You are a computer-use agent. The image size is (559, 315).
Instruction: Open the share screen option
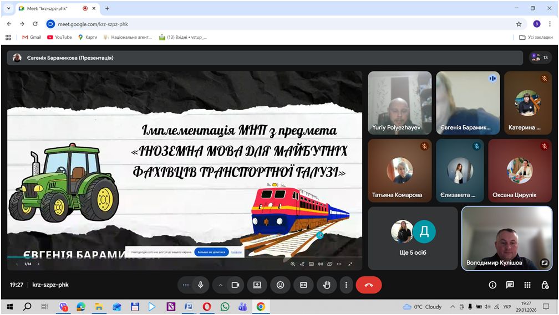pos(257,285)
